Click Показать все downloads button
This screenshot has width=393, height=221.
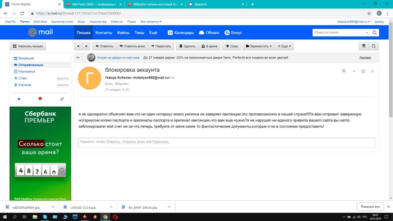tap(370, 206)
